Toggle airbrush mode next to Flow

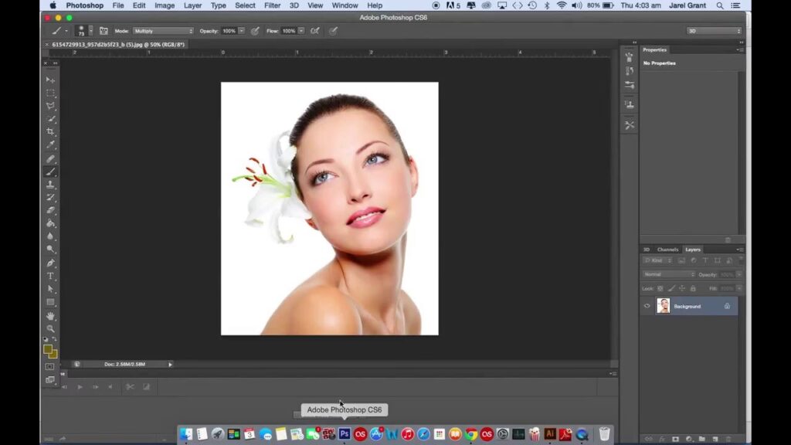point(314,31)
